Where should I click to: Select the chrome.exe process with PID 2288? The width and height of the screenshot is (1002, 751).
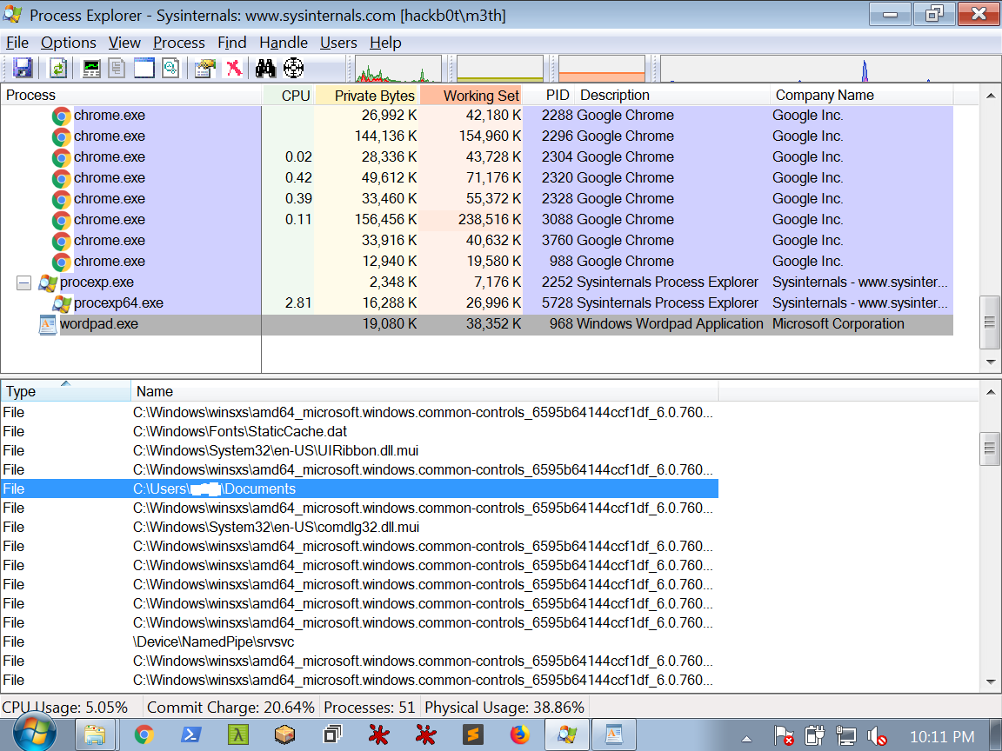click(x=477, y=116)
